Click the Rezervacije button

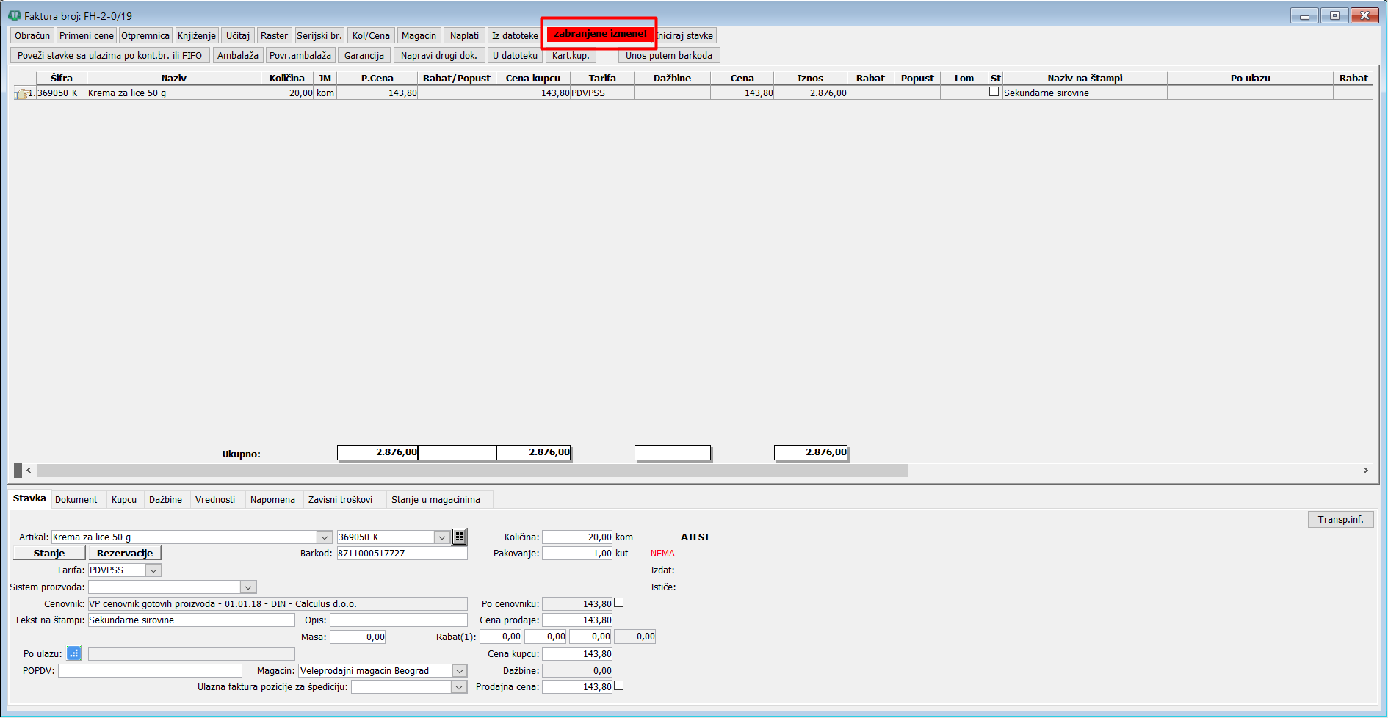click(x=125, y=553)
